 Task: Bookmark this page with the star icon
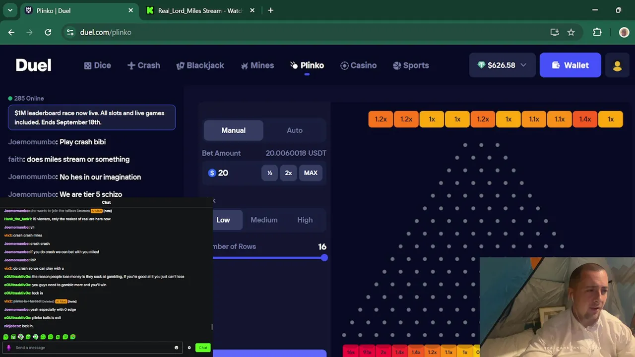tap(571, 32)
